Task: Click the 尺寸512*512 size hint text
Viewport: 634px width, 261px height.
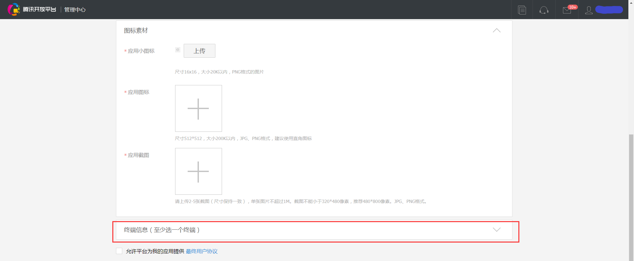Action: (243, 138)
